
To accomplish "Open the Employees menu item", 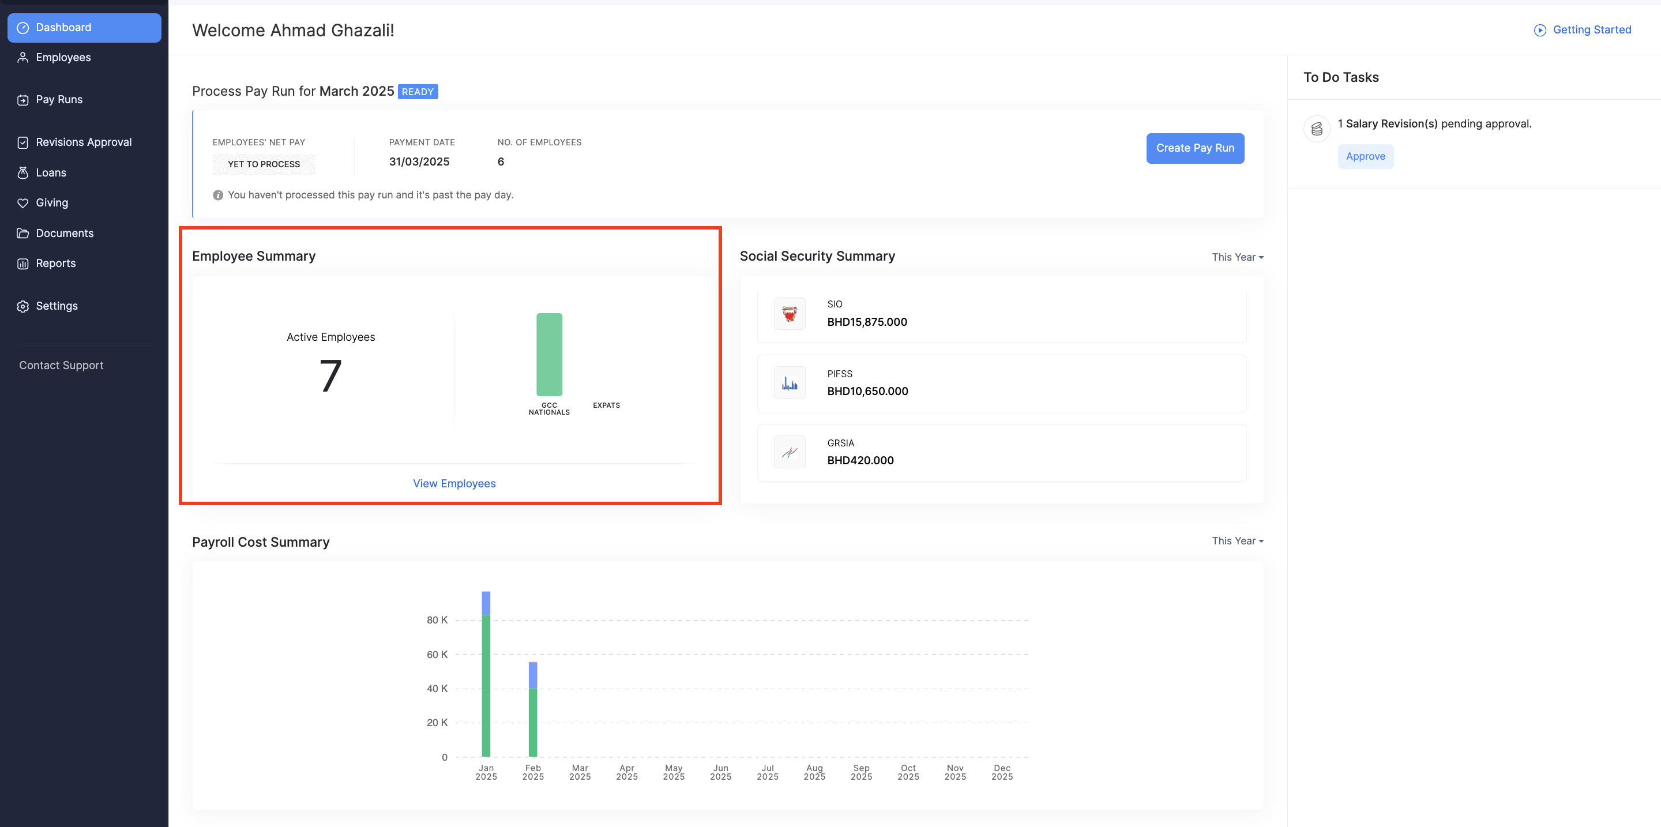I will 63,57.
